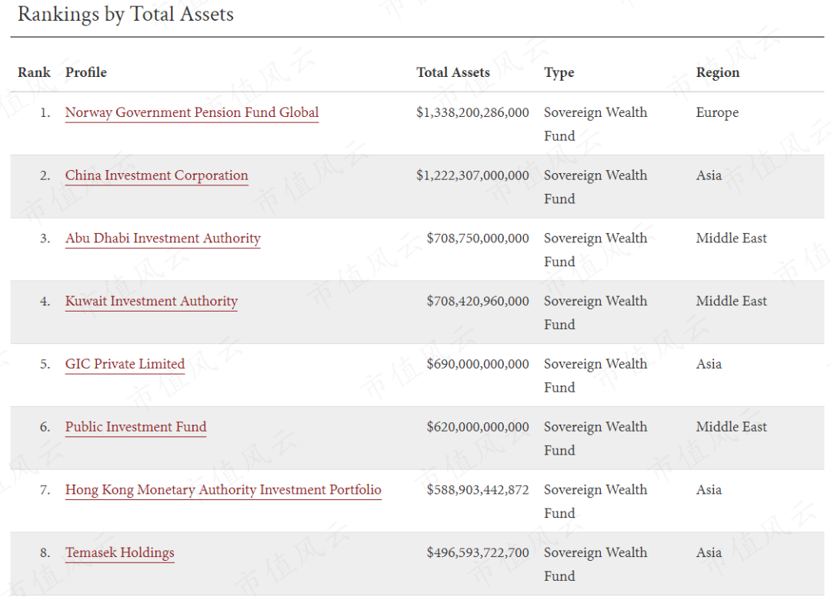Open Temasek Holdings profile link

(x=119, y=552)
